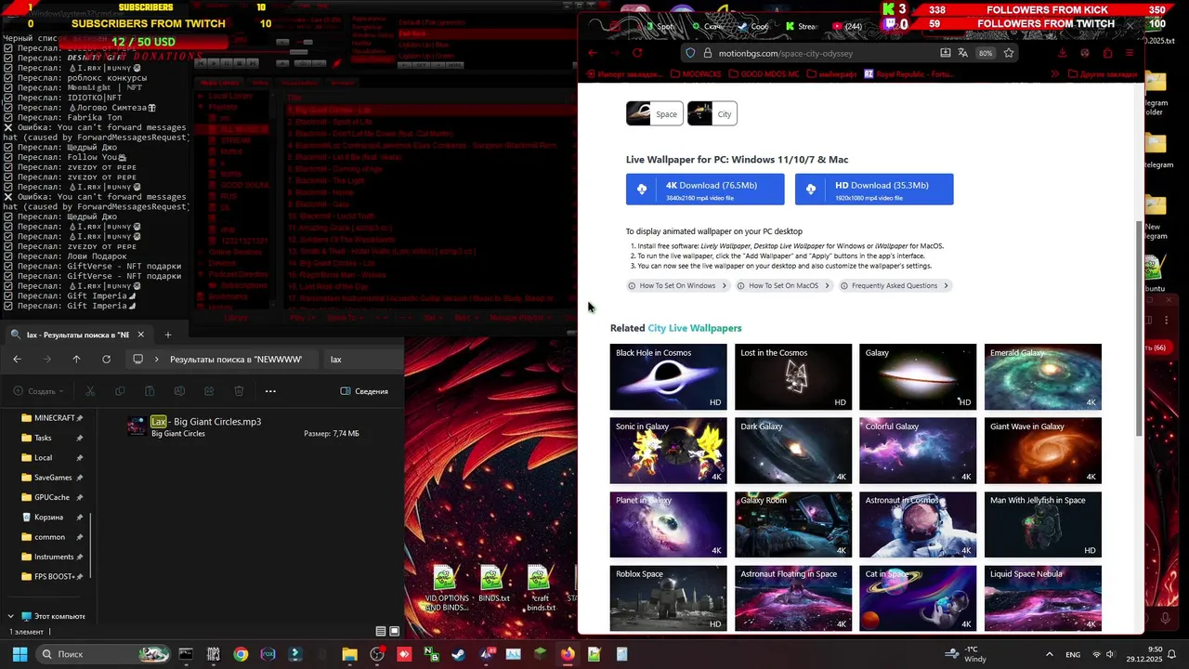Switch to the Stream browser tab
Screen dimensions: 1189x669
800,26
